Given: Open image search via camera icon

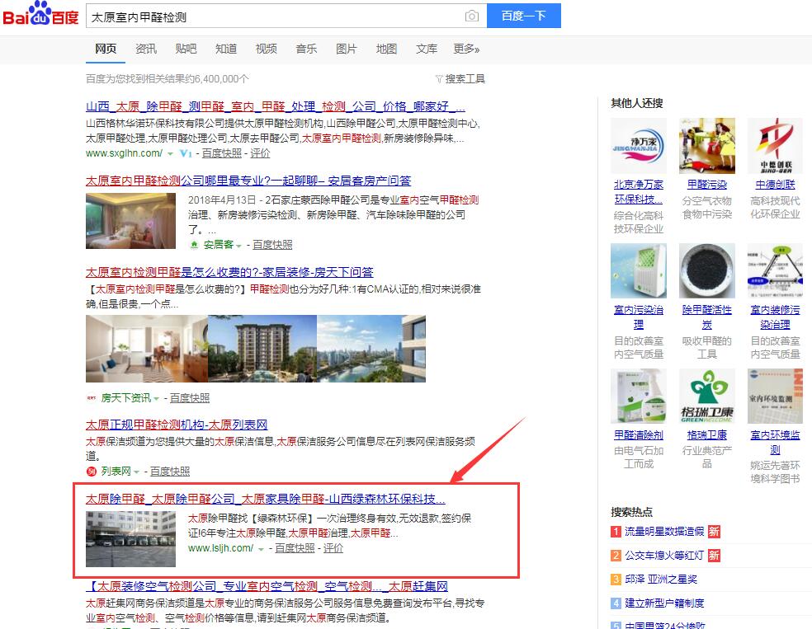Looking at the screenshot, I should pos(471,16).
